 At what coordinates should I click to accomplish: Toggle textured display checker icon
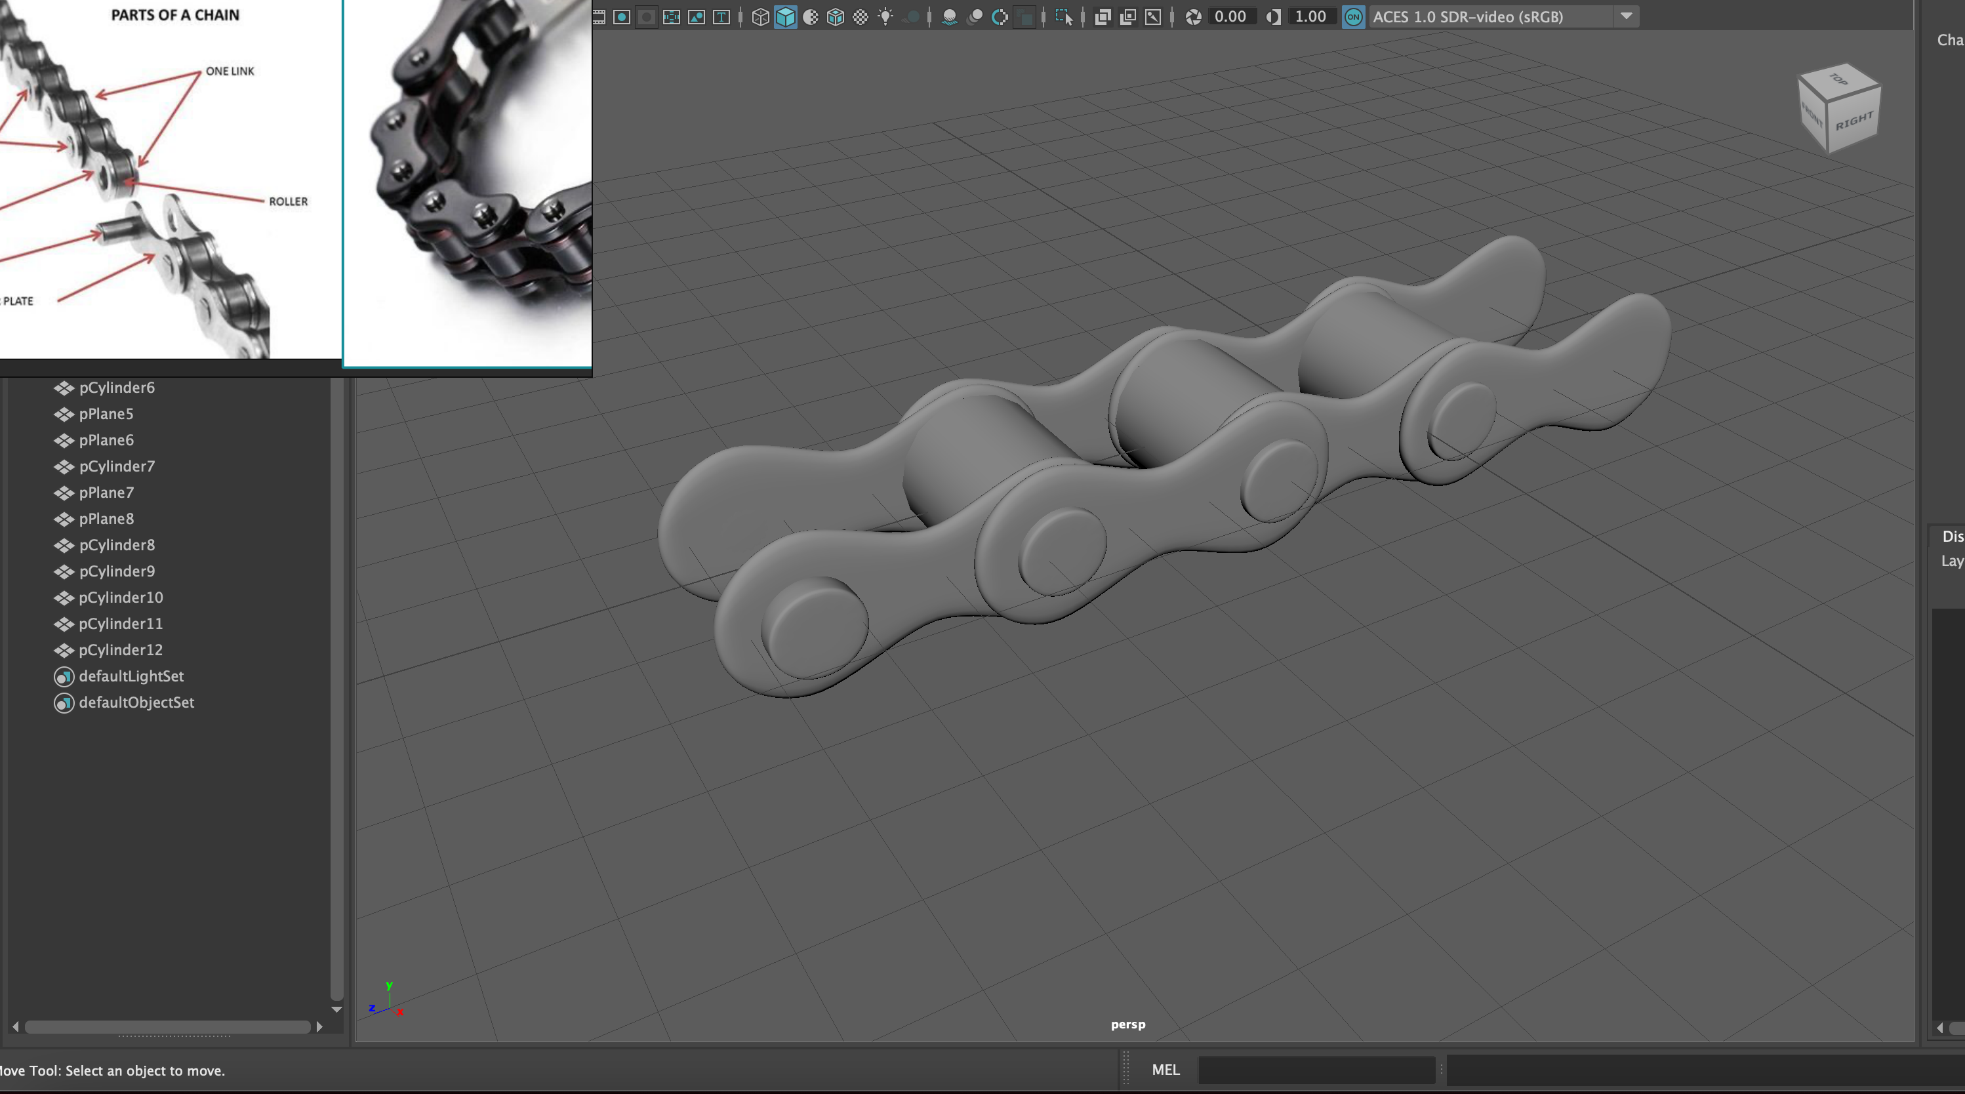point(861,17)
